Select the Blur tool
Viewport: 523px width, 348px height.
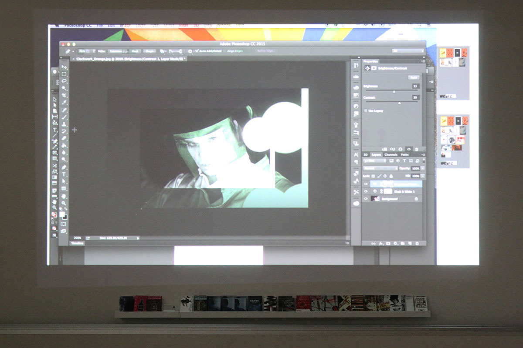[64, 152]
